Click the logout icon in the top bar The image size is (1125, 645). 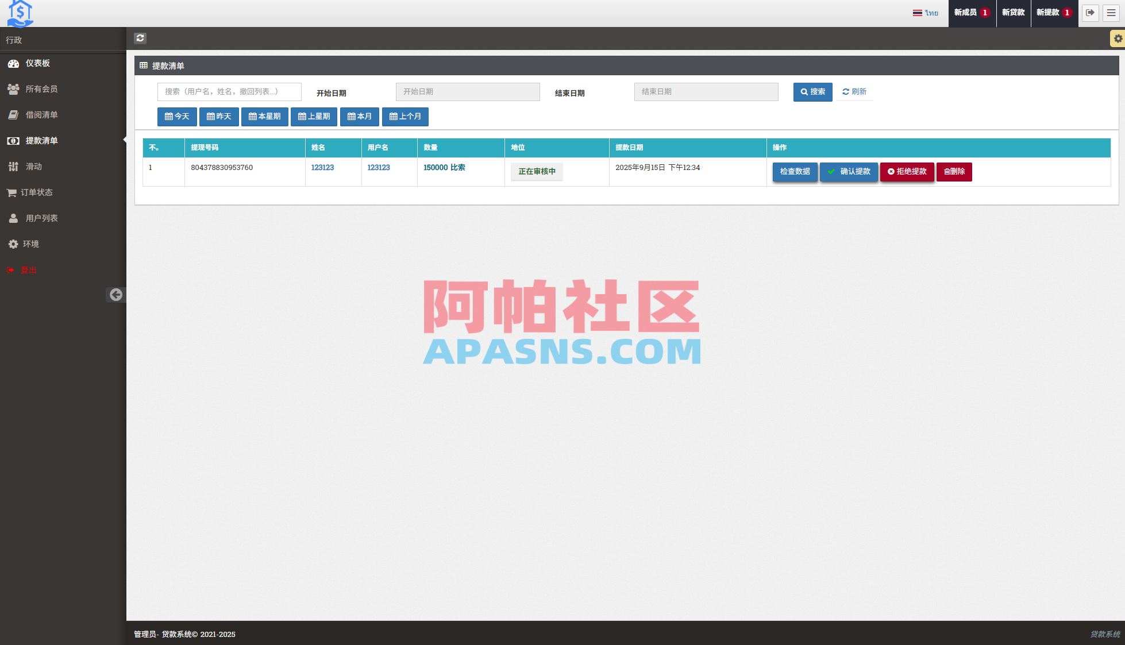1090,13
